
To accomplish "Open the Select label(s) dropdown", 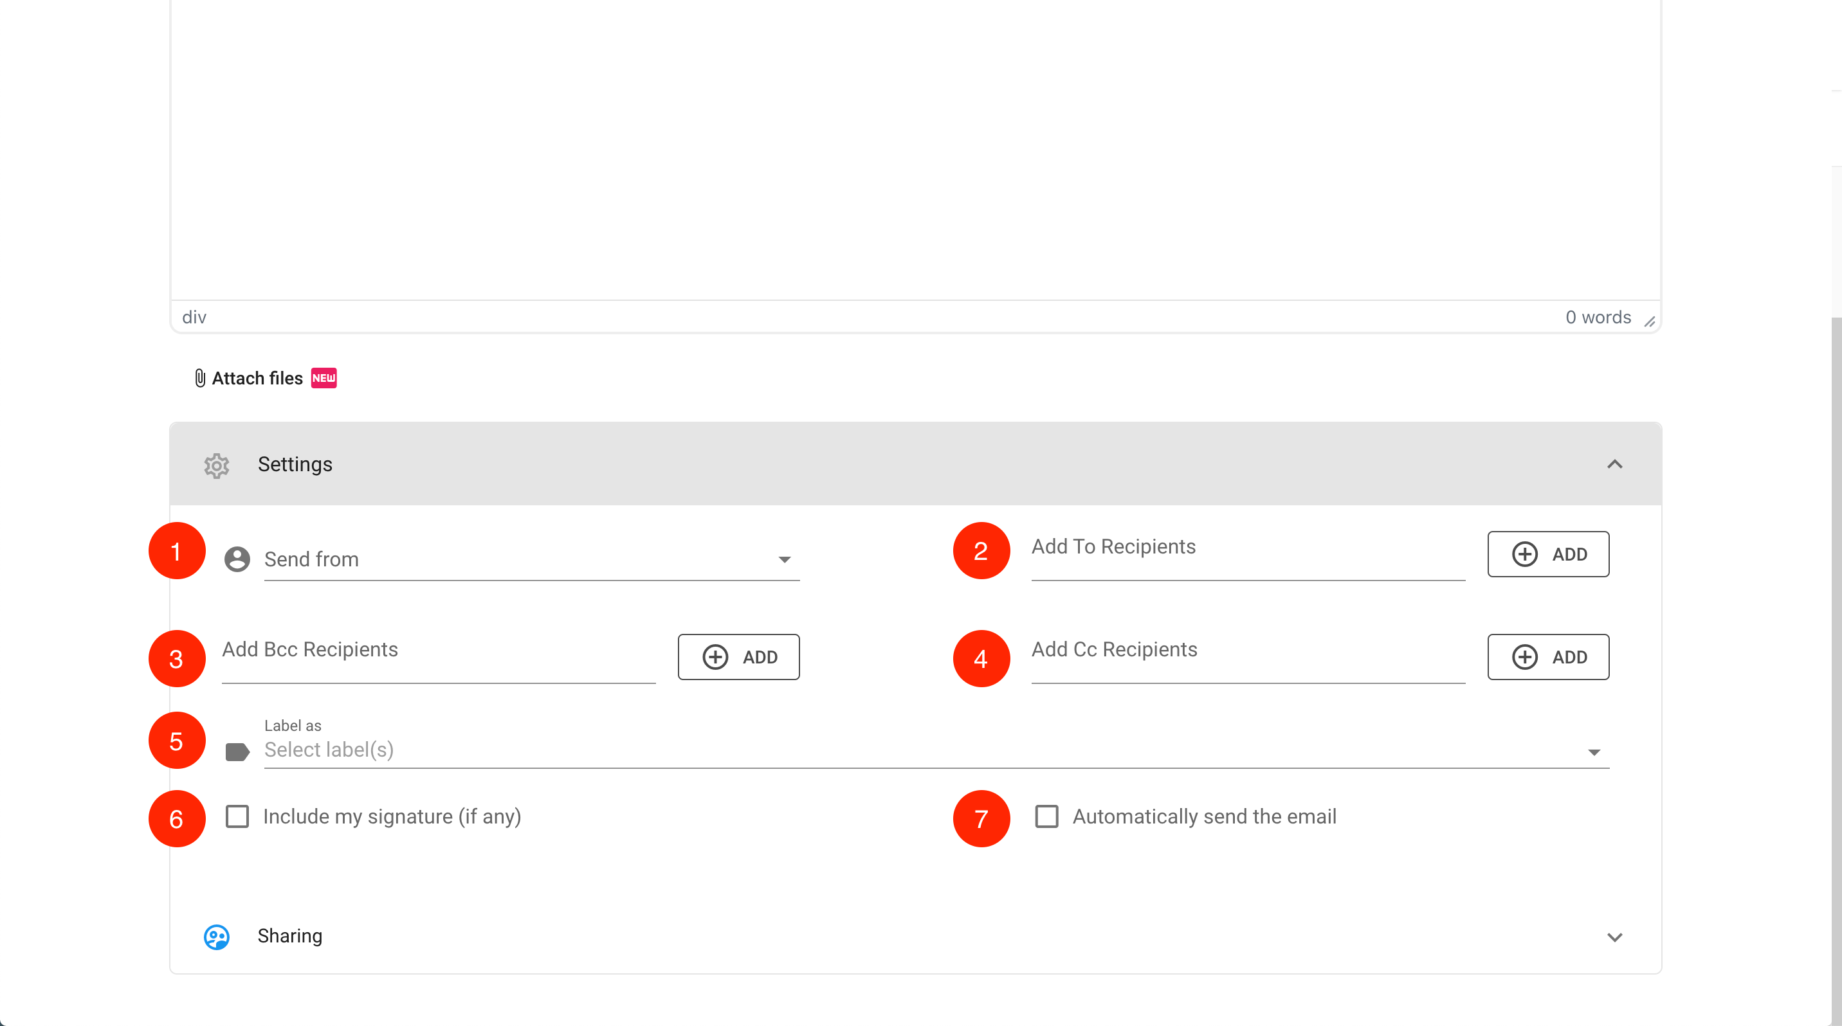I will pyautogui.click(x=936, y=750).
